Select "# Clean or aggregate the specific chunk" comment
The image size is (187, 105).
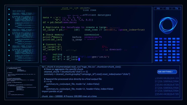coord(64,69)
